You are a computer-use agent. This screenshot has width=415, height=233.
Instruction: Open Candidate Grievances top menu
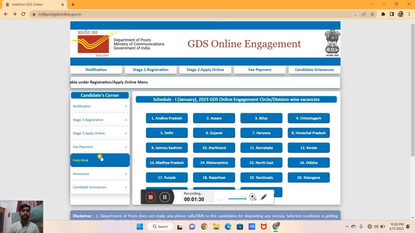[x=314, y=70]
